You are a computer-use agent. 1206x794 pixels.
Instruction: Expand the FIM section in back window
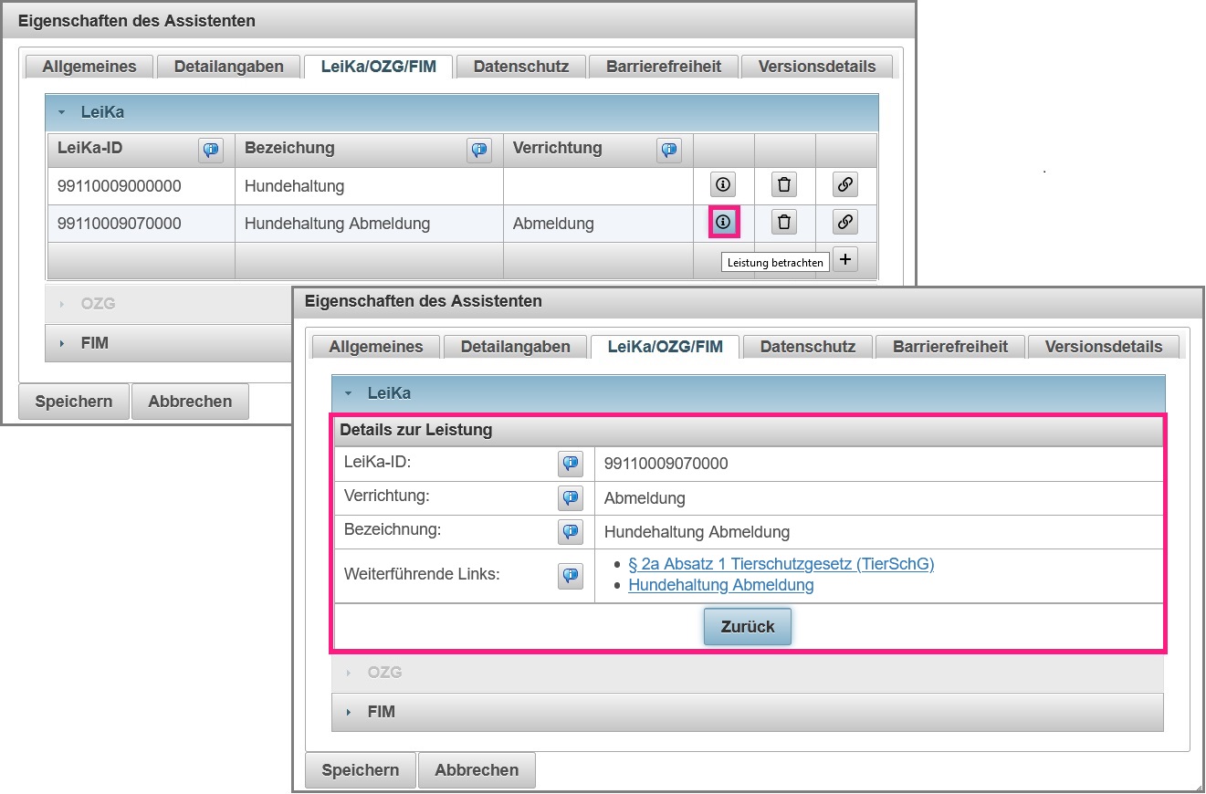(169, 343)
